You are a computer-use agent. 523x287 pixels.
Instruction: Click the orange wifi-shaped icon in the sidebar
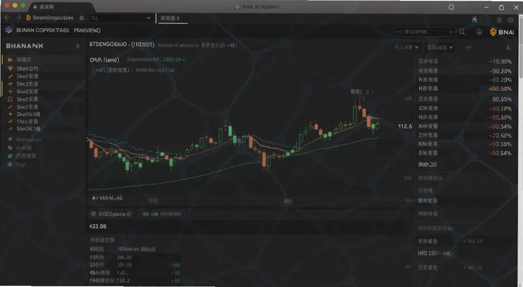pyautogui.click(x=10, y=68)
